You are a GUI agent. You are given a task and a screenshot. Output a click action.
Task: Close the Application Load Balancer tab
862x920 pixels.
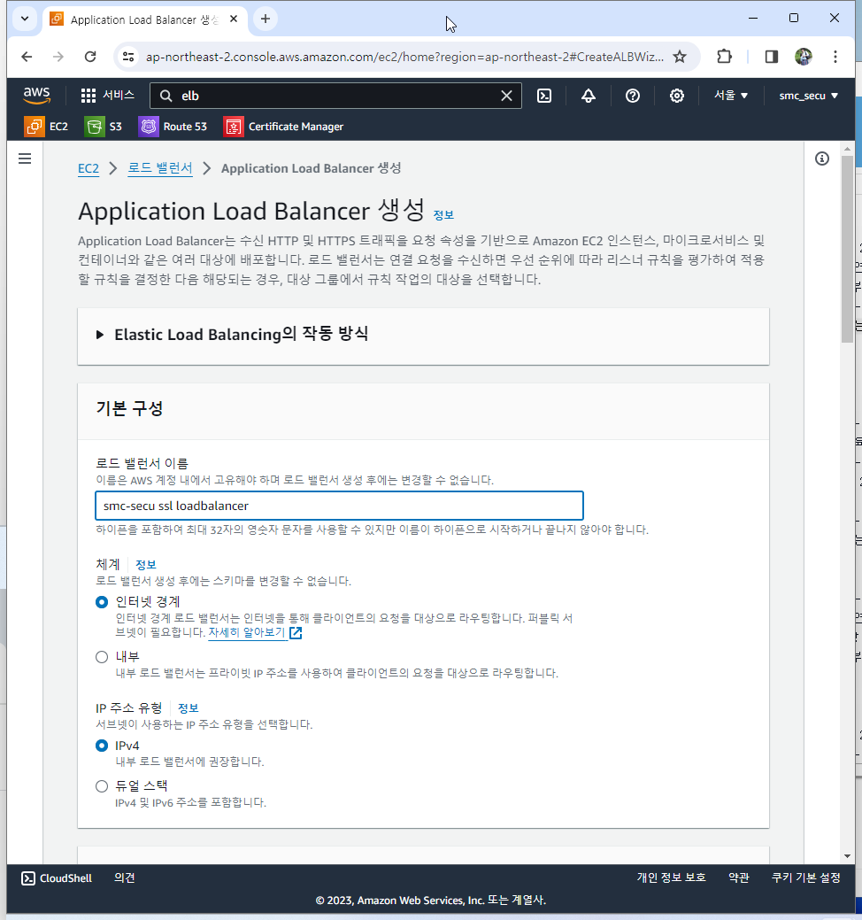pos(234,19)
